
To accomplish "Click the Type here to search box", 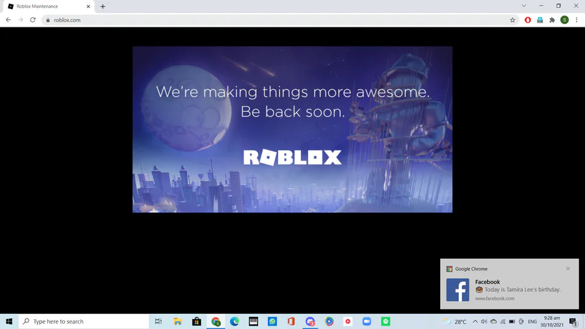I will point(84,321).
